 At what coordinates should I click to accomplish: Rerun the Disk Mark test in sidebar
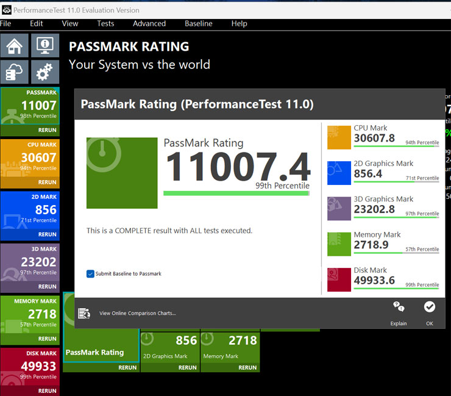pyautogui.click(x=47, y=391)
